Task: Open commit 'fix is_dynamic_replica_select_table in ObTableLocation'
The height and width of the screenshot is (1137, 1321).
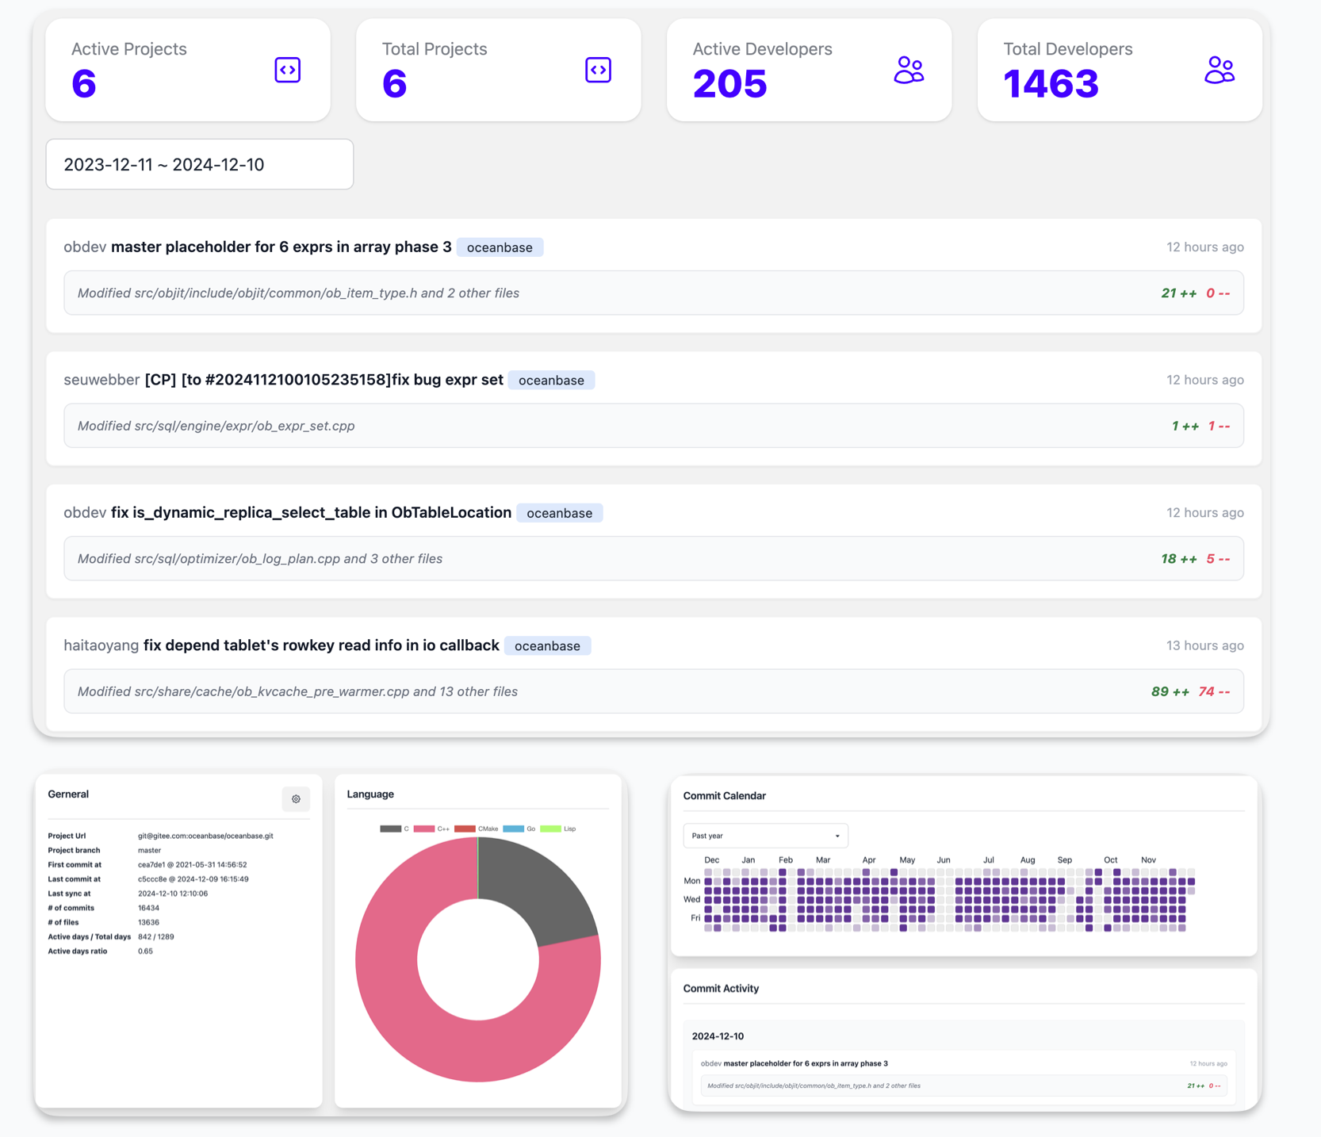Action: pos(311,512)
